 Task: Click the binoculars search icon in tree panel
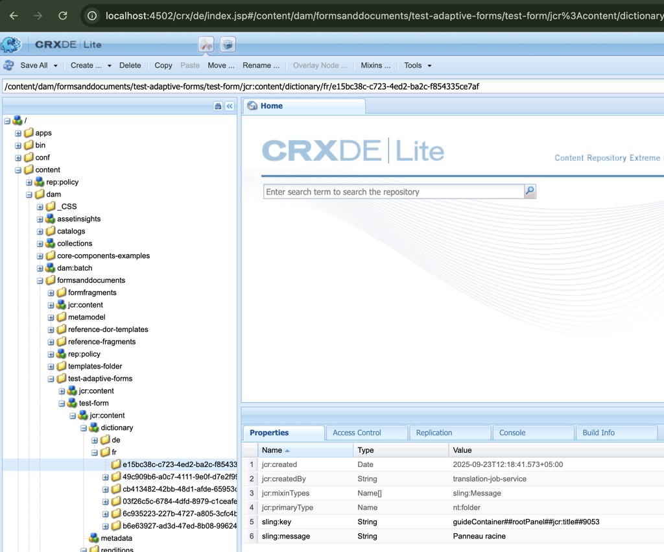click(x=218, y=106)
